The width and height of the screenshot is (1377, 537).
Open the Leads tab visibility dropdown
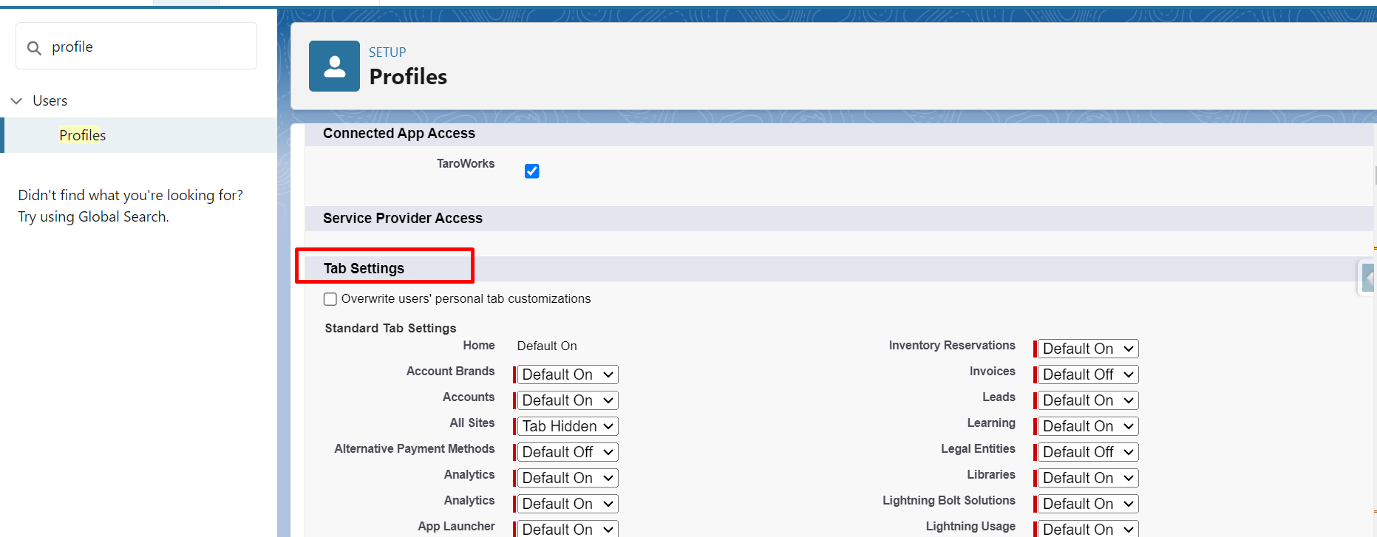[1087, 400]
